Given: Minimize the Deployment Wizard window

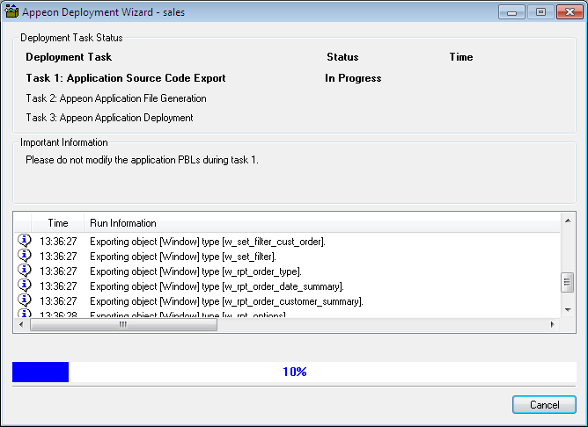Looking at the screenshot, I should pyautogui.click(x=511, y=12).
